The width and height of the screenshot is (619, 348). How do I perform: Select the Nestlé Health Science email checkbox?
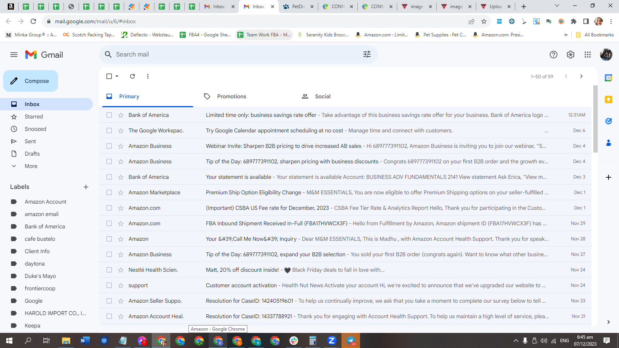click(109, 270)
